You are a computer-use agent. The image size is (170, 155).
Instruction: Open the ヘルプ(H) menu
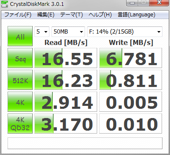[100, 15]
